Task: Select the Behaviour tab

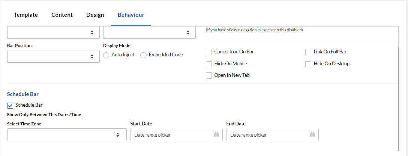Action: click(x=131, y=15)
